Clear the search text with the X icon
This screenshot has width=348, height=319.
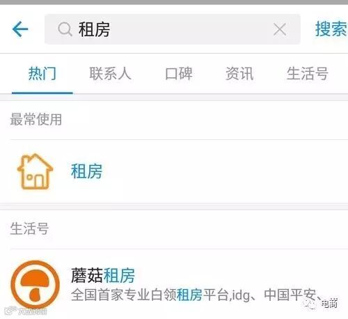280,29
